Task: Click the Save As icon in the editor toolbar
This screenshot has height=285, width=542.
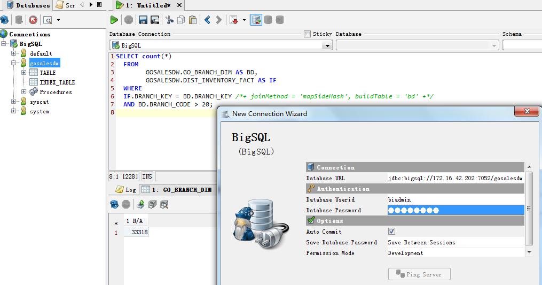Action: [155, 20]
